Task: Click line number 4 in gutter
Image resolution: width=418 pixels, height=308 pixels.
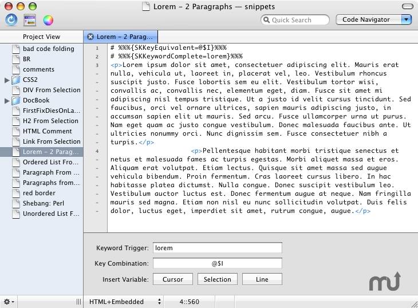Action: pyautogui.click(x=97, y=151)
